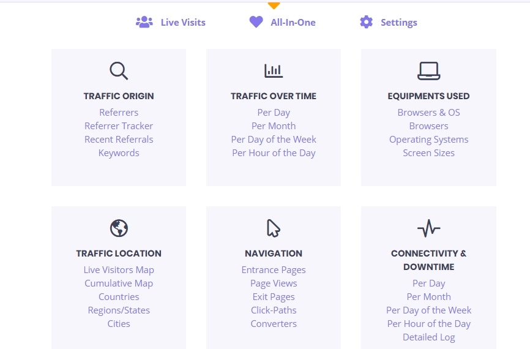
Task: Click the bar chart Traffic Over Time icon
Action: (x=274, y=71)
